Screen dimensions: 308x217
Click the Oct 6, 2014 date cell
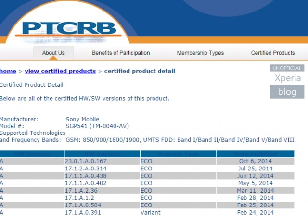tap(256, 161)
